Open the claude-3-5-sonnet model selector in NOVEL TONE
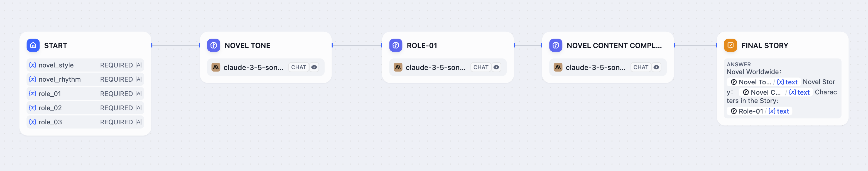868x171 pixels. pyautogui.click(x=253, y=67)
